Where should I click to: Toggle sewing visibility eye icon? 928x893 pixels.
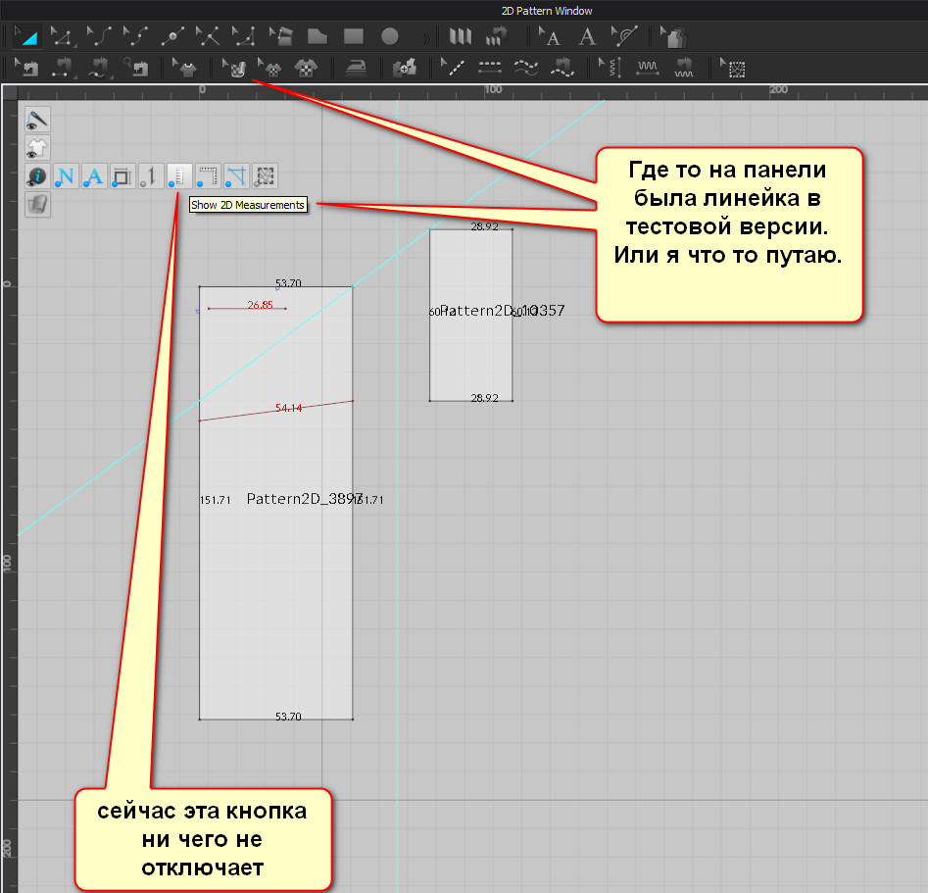[x=37, y=120]
